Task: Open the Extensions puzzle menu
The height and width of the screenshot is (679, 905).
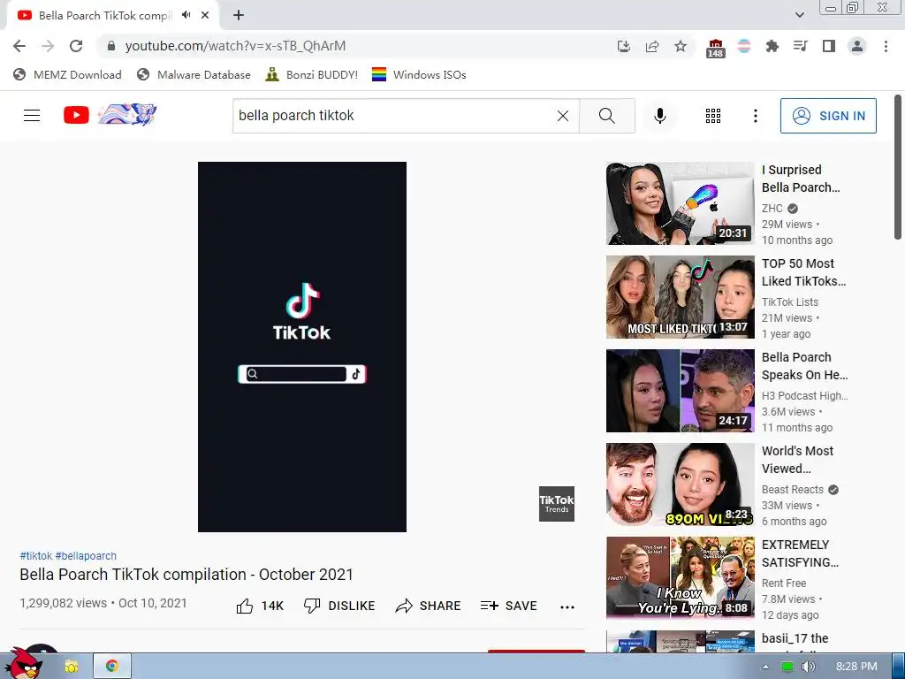Action: pos(772,46)
